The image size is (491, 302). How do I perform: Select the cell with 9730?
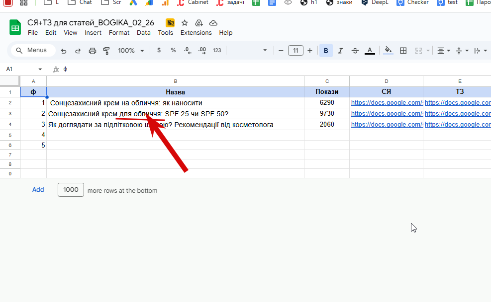(327, 113)
